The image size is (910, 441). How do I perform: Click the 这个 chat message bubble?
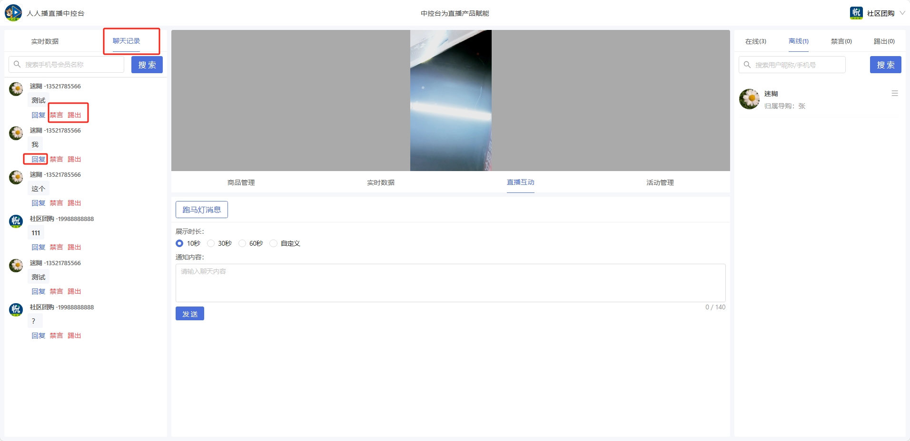39,189
